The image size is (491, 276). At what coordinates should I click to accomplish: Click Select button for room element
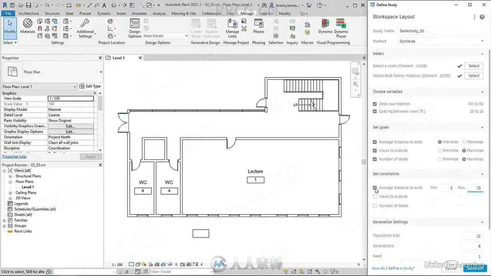474,66
